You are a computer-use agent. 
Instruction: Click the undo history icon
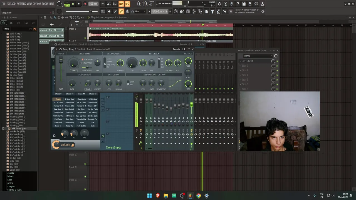(219, 4)
